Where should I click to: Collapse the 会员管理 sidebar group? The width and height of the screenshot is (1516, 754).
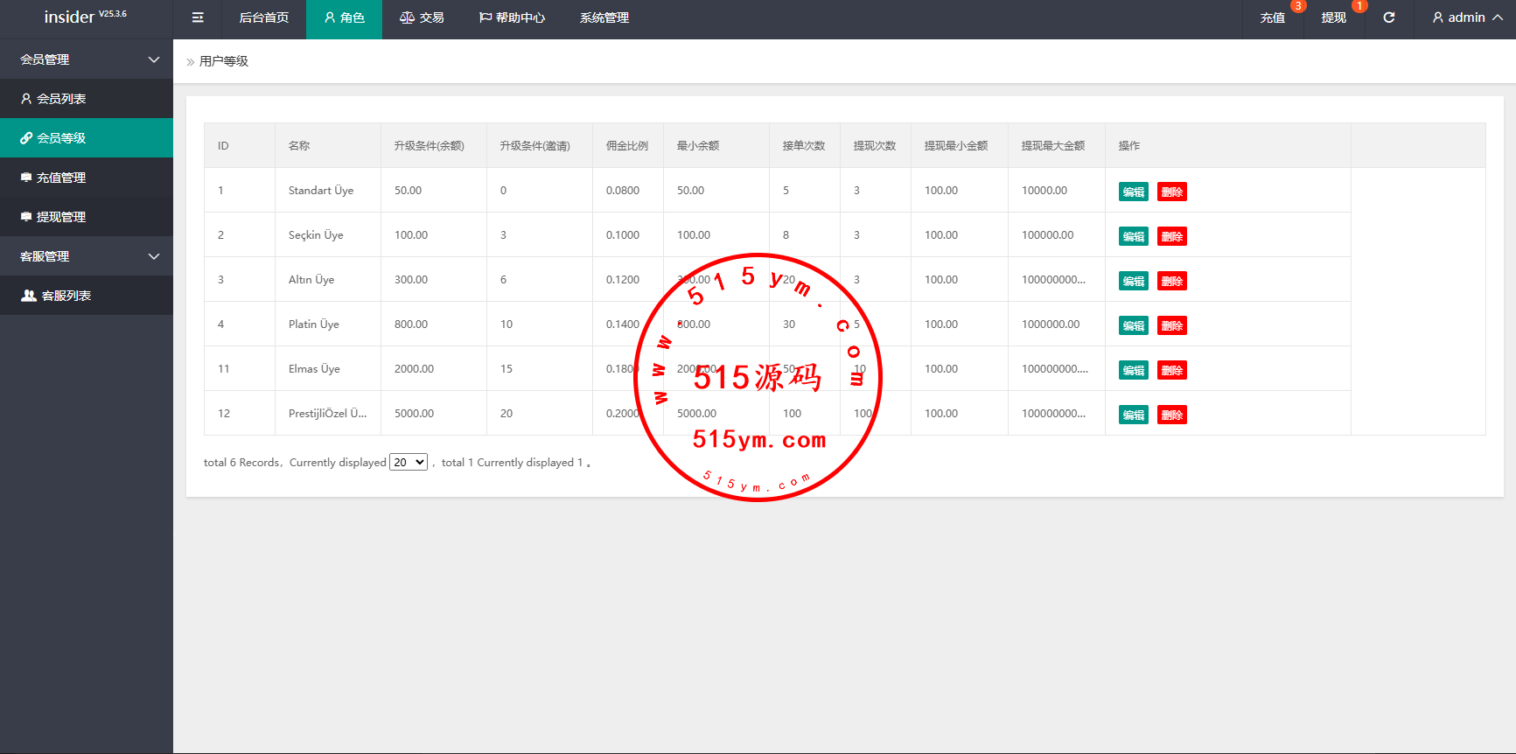pyautogui.click(x=86, y=59)
